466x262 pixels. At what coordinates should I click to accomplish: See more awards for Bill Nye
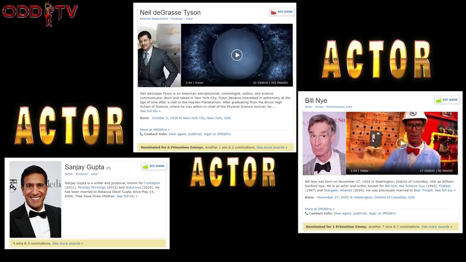click(x=437, y=227)
